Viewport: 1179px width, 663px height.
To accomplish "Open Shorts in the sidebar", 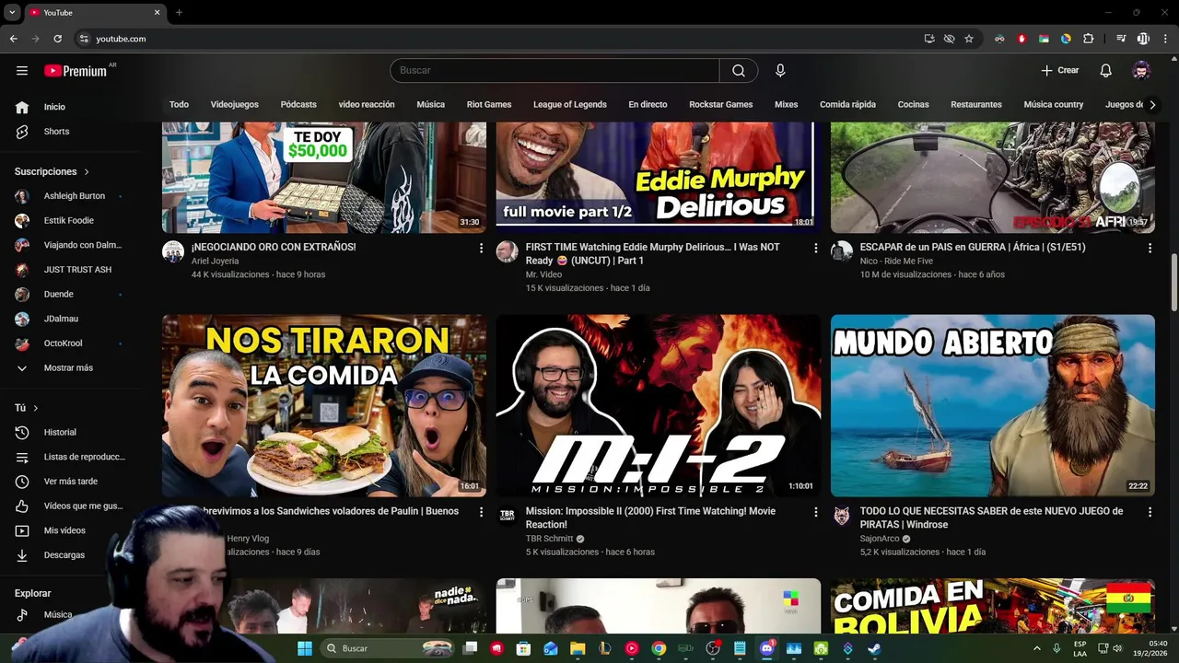I will (69, 132).
